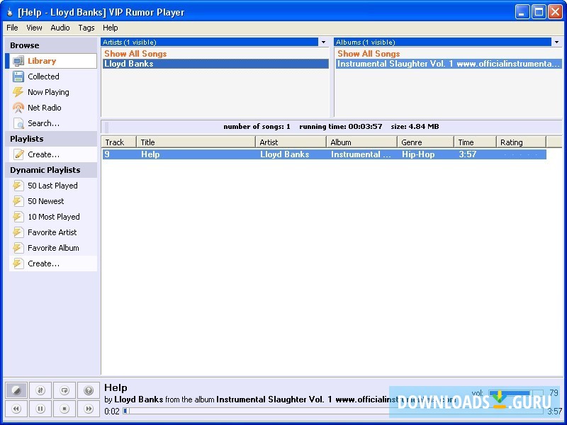This screenshot has width=567, height=425.
Task: Click the track number 9 cell
Action: pyautogui.click(x=107, y=154)
